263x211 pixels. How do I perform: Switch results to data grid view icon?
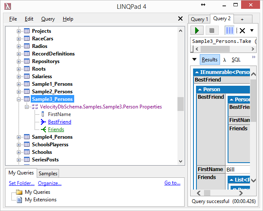(229, 30)
